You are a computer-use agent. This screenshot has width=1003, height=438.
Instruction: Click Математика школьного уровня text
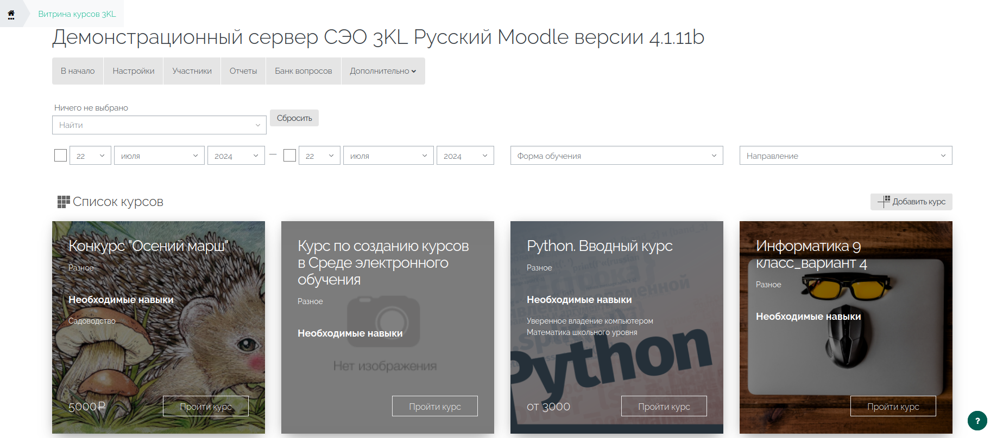coord(582,332)
